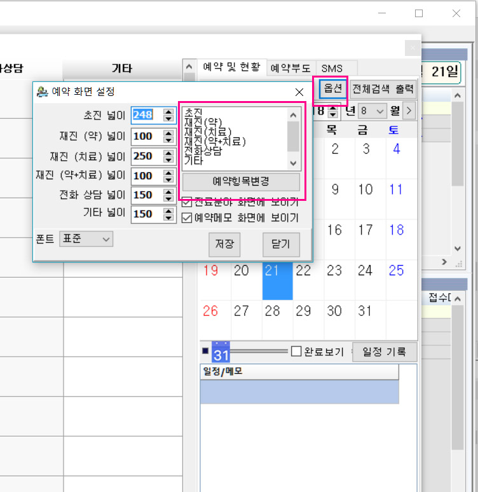The height and width of the screenshot is (492, 478).
Task: Decrease the 재진 (치료) 넓이 spinner value
Action: coord(168,160)
